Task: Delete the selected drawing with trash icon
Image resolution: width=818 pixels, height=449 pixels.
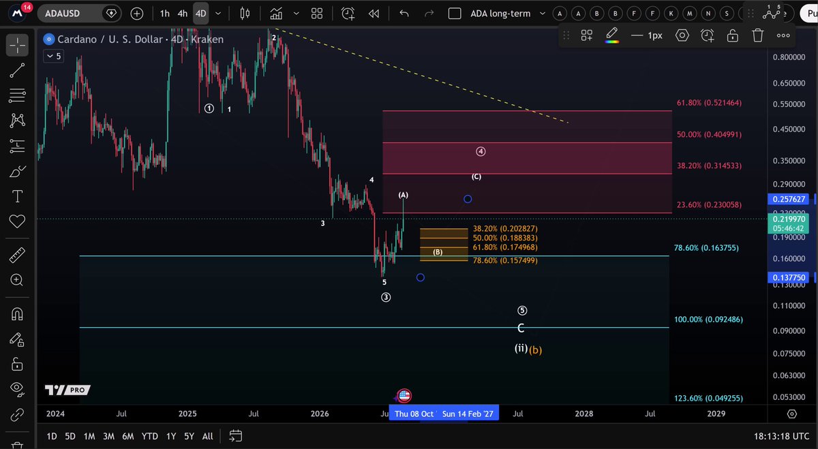Action: (757, 35)
